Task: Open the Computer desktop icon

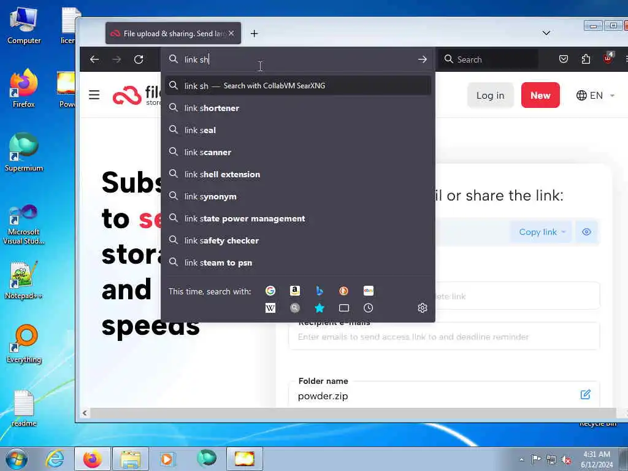Action: tap(24, 25)
